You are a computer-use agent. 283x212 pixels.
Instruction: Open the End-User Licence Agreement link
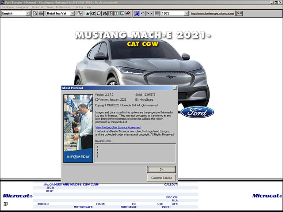[x=118, y=127]
